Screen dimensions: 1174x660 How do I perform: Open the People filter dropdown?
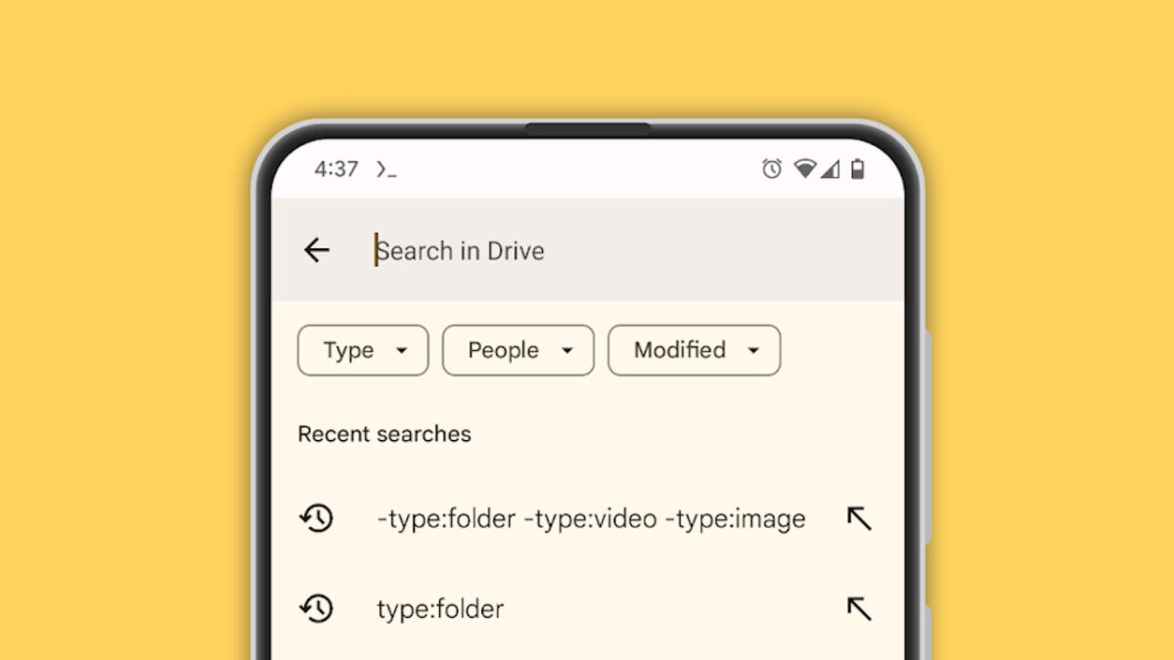pyautogui.click(x=568, y=350)
